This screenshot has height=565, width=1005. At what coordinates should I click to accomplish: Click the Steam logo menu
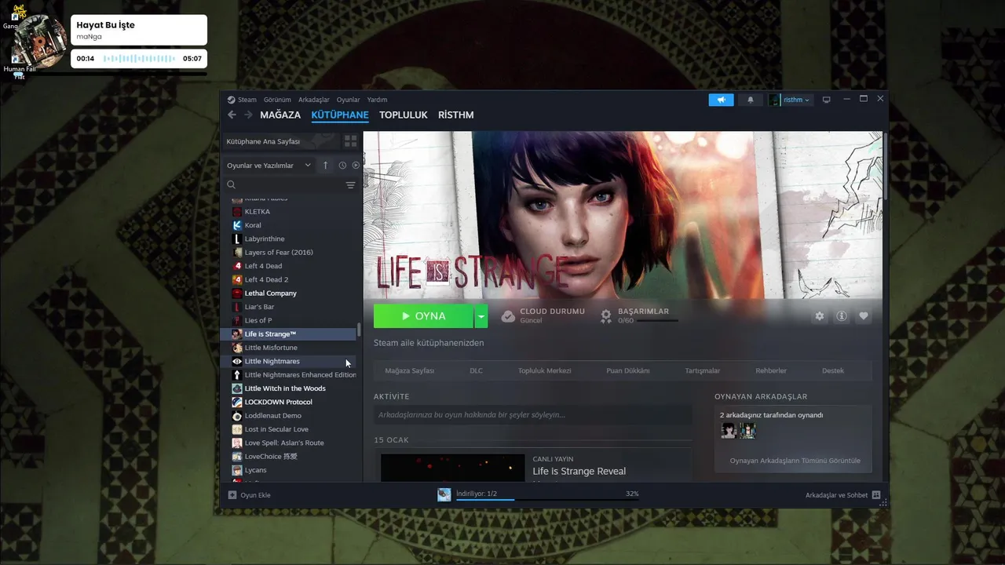coord(242,100)
